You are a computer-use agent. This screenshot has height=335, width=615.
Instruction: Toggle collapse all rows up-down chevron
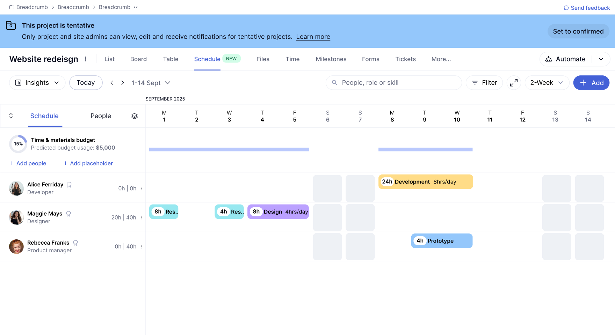tap(11, 116)
